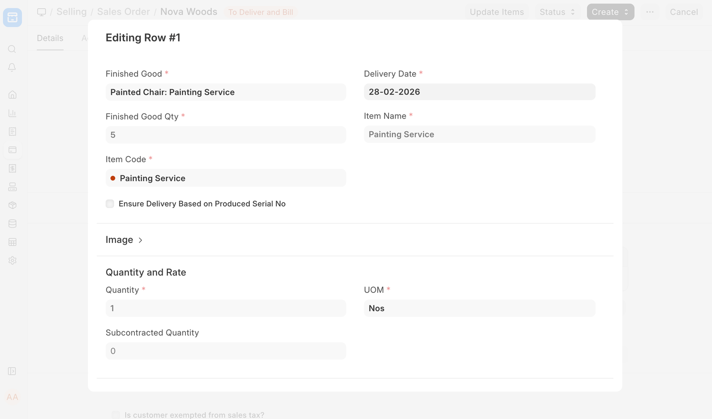This screenshot has width=712, height=419.
Task: Click the settings gear icon in sidebar
Action: pos(13,260)
